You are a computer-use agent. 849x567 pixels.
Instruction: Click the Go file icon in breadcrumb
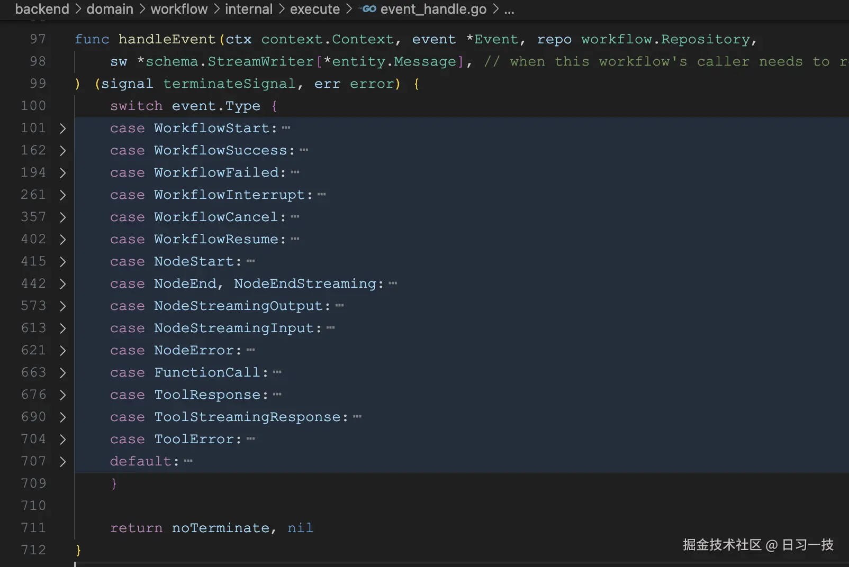pos(367,9)
